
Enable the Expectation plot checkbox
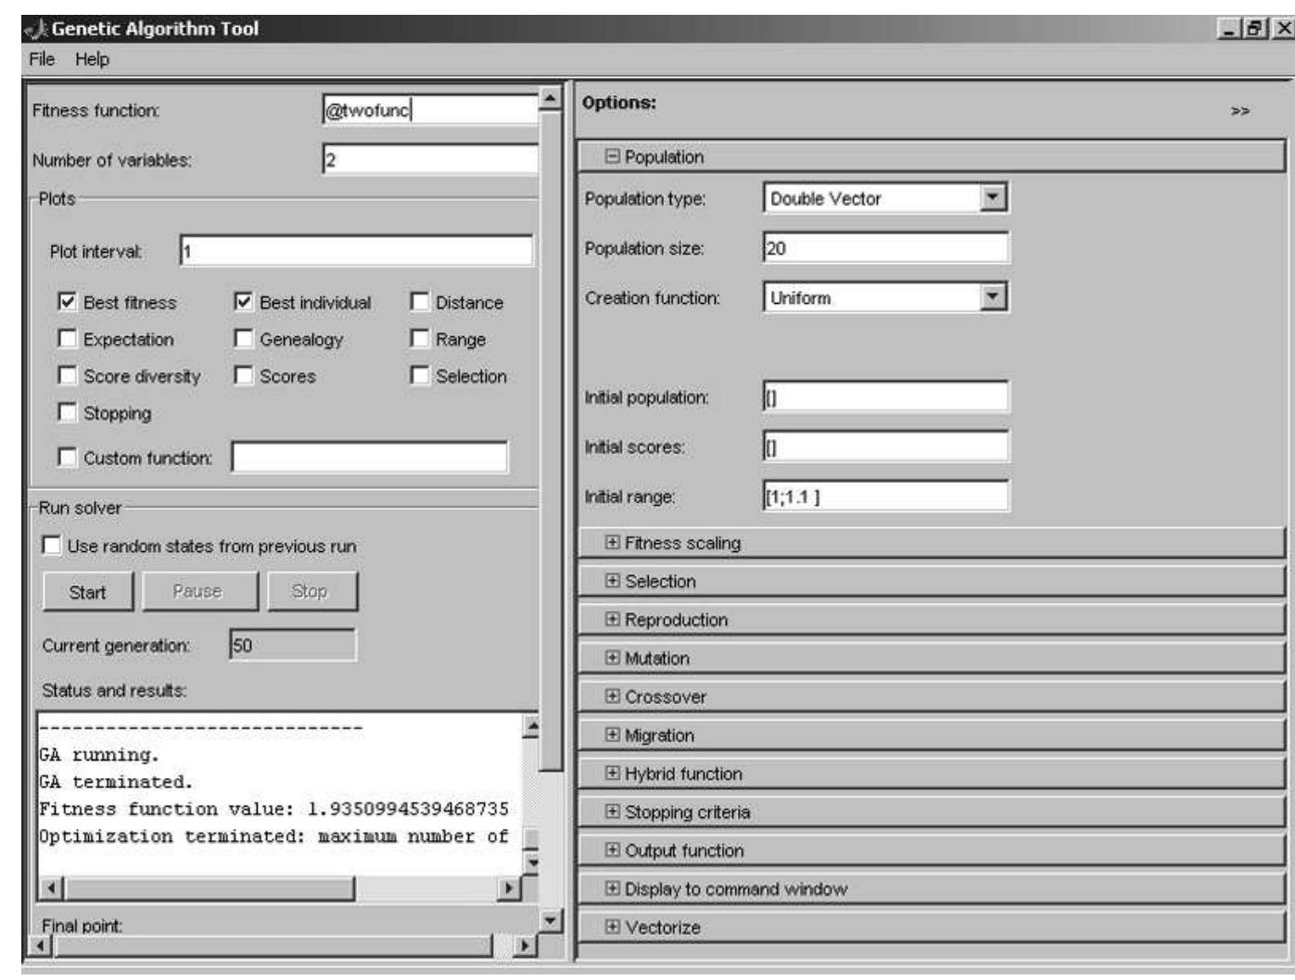(68, 339)
